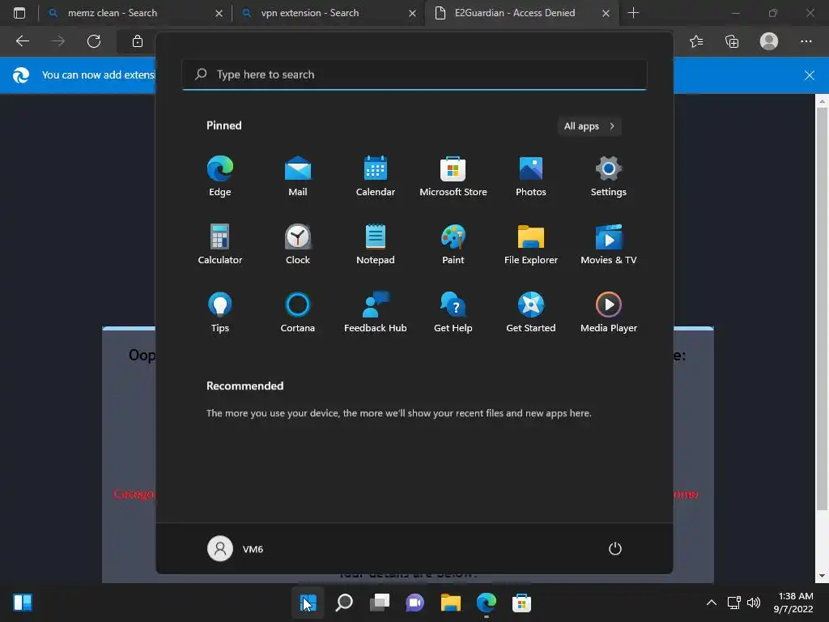Open the Tips app

click(220, 312)
